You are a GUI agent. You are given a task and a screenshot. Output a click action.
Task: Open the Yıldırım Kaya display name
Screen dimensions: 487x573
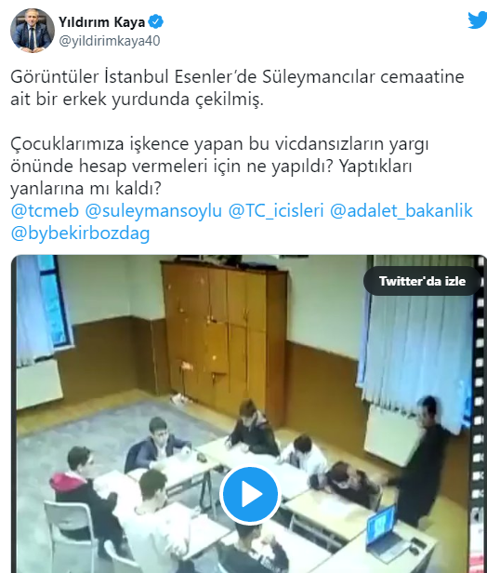tap(102, 22)
